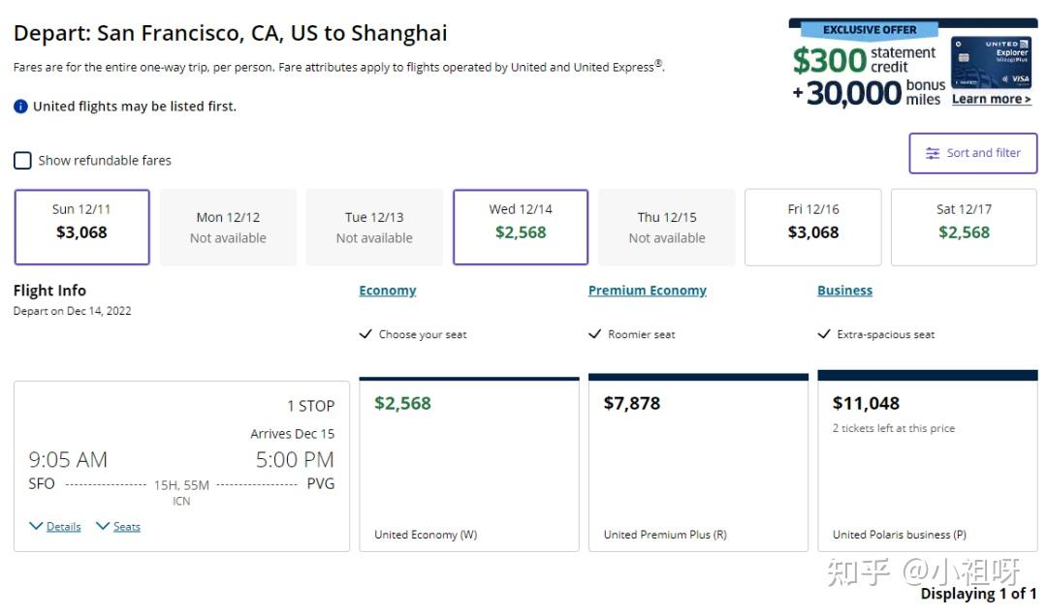Choose the $2,568 United Economy fare

[x=469, y=465]
